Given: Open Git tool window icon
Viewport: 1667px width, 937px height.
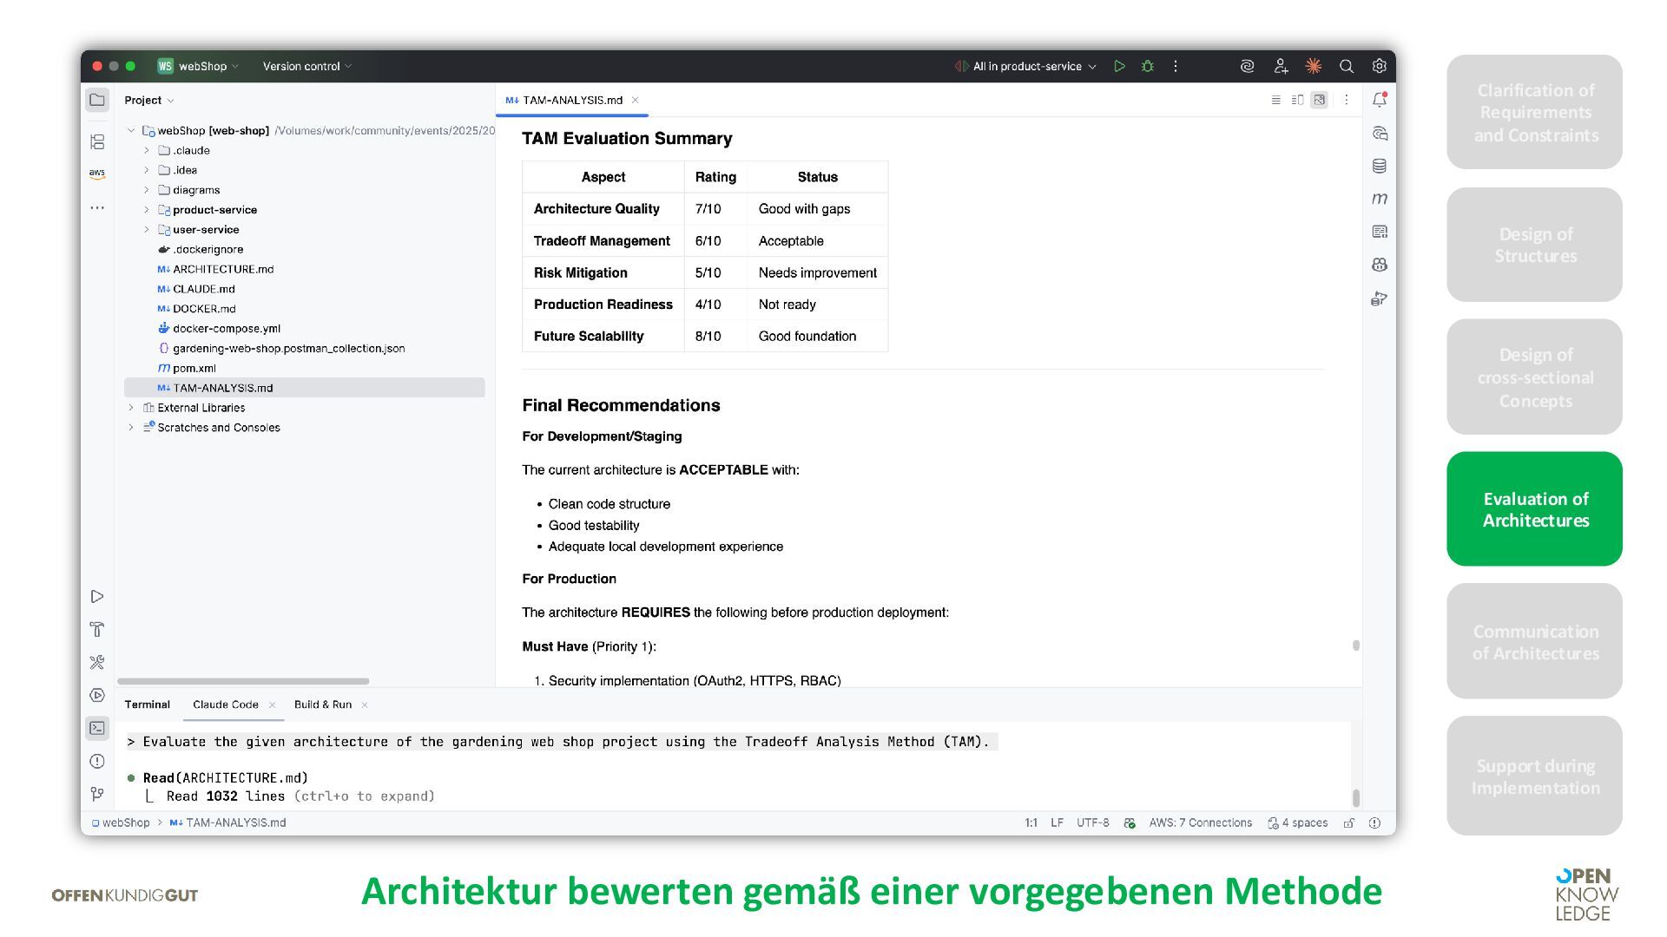Looking at the screenshot, I should coord(97,794).
